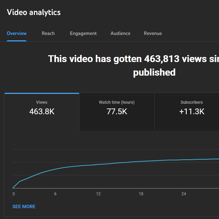The height and width of the screenshot is (219, 219).
Task: Select the 12 mark on the chart axis
Action: pyautogui.click(x=98, y=194)
